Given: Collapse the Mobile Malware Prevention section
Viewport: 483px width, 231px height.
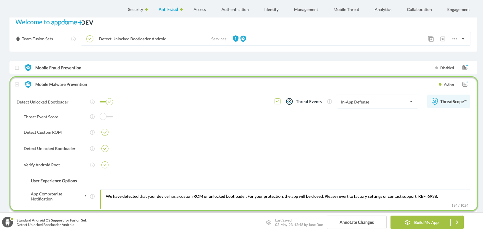Looking at the screenshot, I should click(17, 85).
